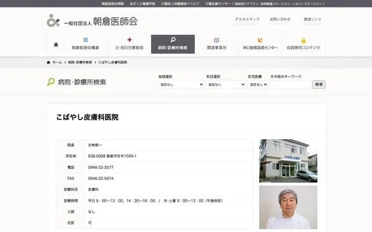Viewport: 372px width, 232px height.
Task: Open 日・祝日当番医院 menu item
Action: pyautogui.click(x=129, y=44)
